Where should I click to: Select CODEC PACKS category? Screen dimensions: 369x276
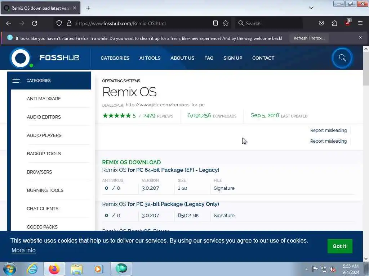tap(42, 227)
